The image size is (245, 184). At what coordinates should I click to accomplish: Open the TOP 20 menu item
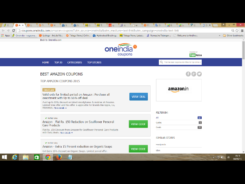pyautogui.click(x=58, y=63)
